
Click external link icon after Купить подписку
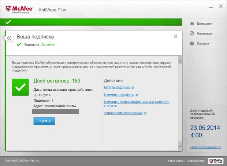133,87
